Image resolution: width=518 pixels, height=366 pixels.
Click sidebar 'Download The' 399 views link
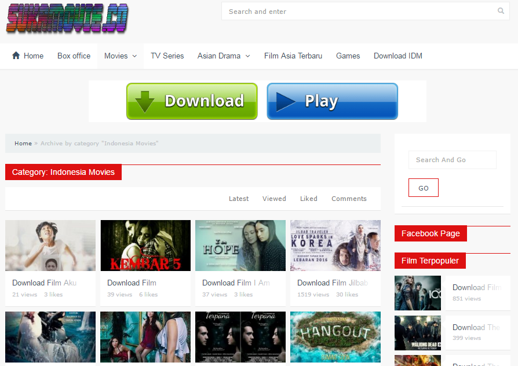click(476, 327)
